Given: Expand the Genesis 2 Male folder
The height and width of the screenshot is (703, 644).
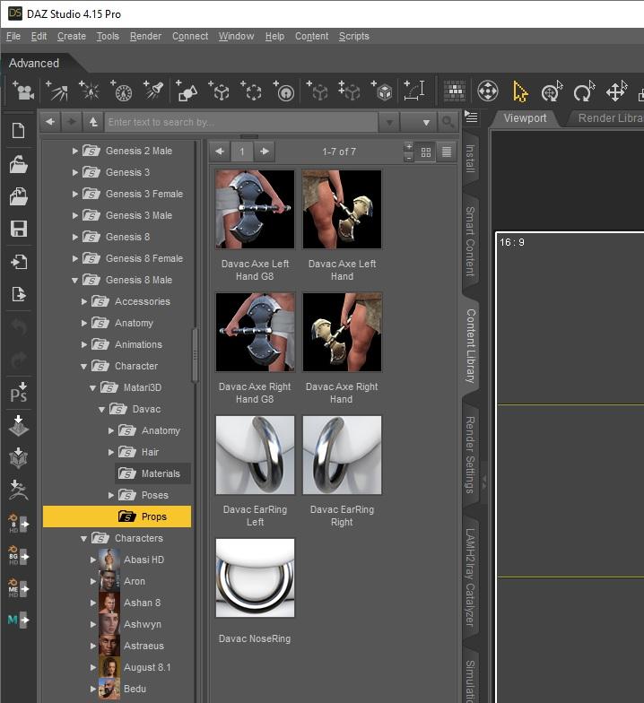Looking at the screenshot, I should coord(75,151).
